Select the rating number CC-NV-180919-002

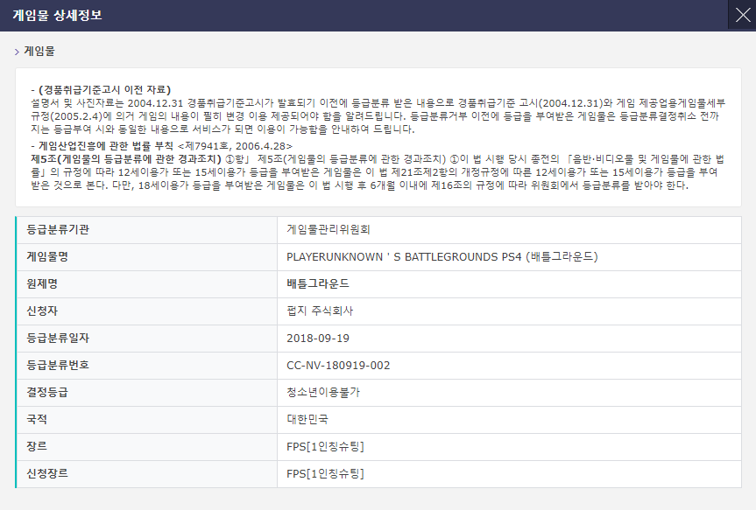338,366
